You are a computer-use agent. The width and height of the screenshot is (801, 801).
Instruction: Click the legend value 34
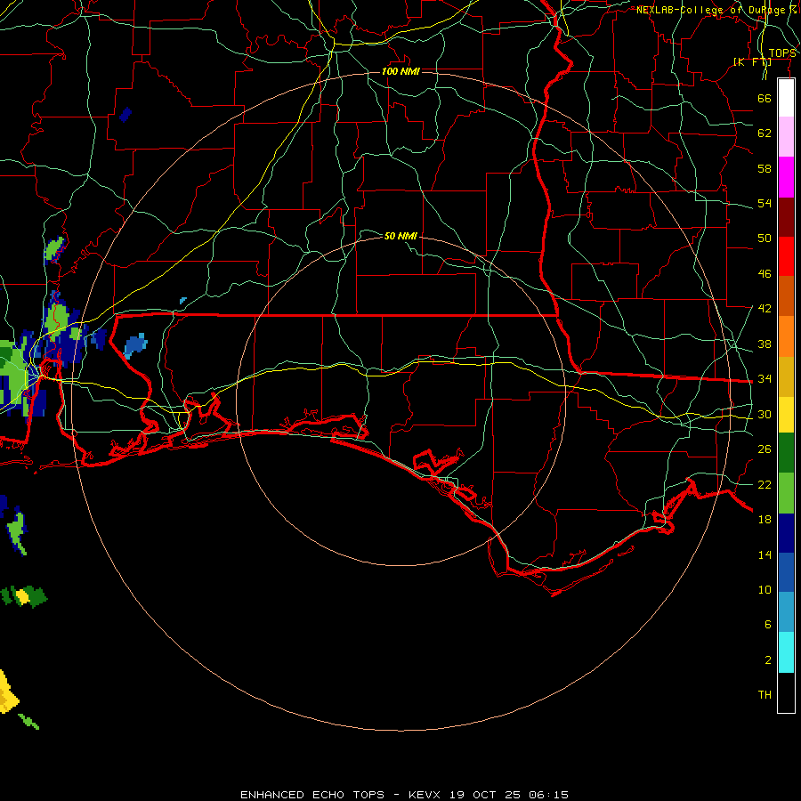click(765, 378)
